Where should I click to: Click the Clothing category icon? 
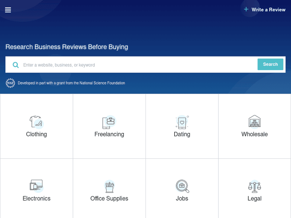[36, 122]
